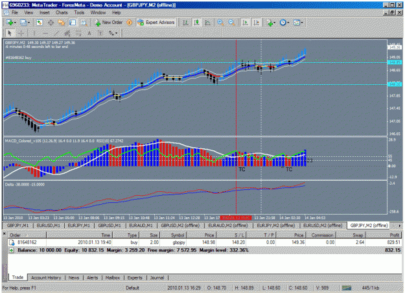
Task: Draw a vertical line
Action: click(34, 33)
